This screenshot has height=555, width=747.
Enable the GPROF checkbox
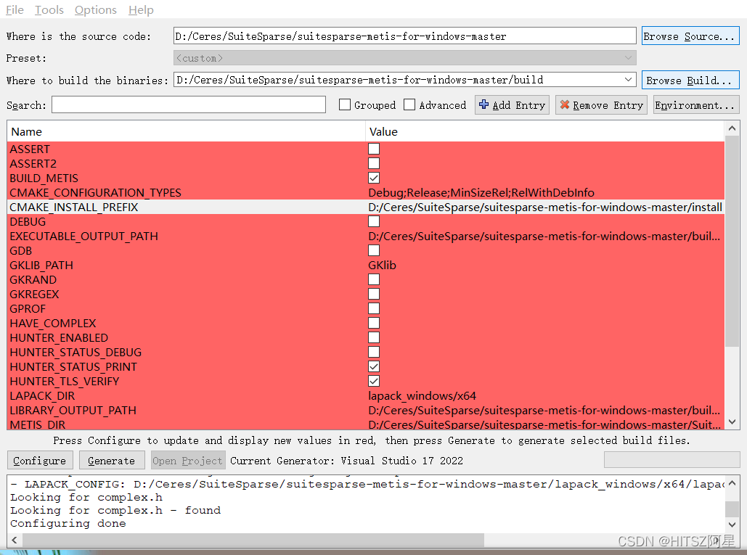pos(374,308)
